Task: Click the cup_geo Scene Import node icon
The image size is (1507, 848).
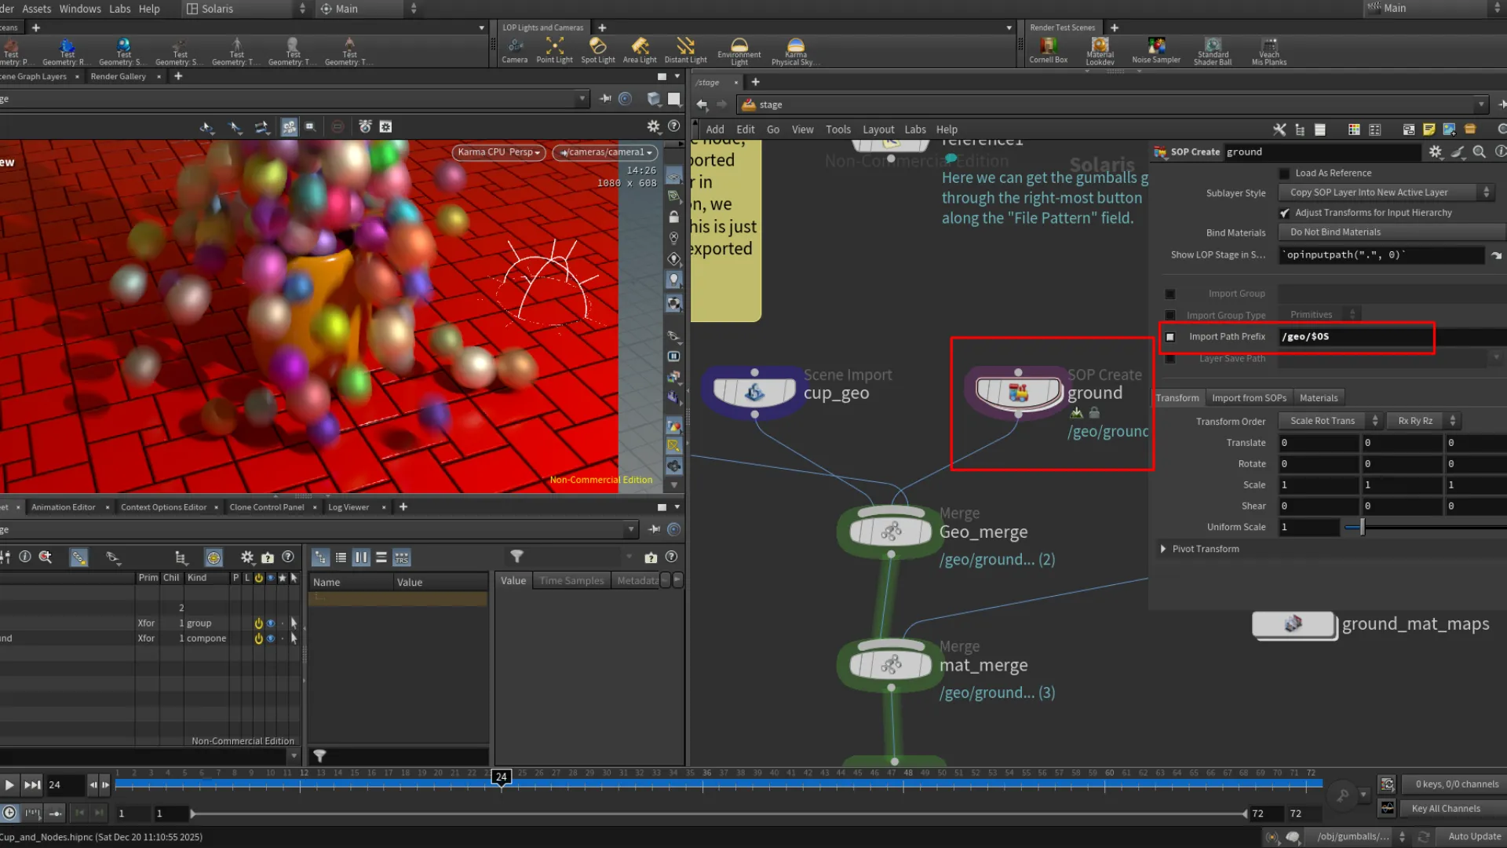Action: tap(754, 392)
